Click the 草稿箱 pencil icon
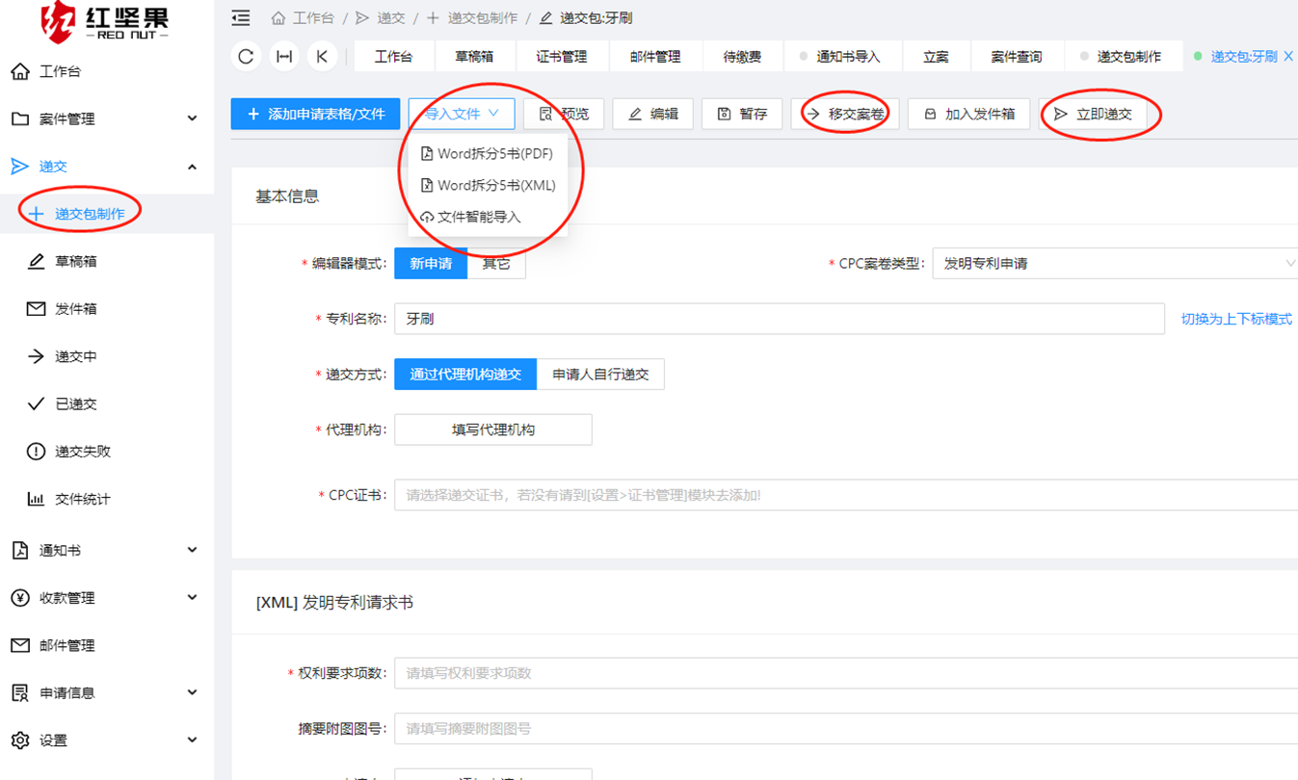 click(36, 261)
